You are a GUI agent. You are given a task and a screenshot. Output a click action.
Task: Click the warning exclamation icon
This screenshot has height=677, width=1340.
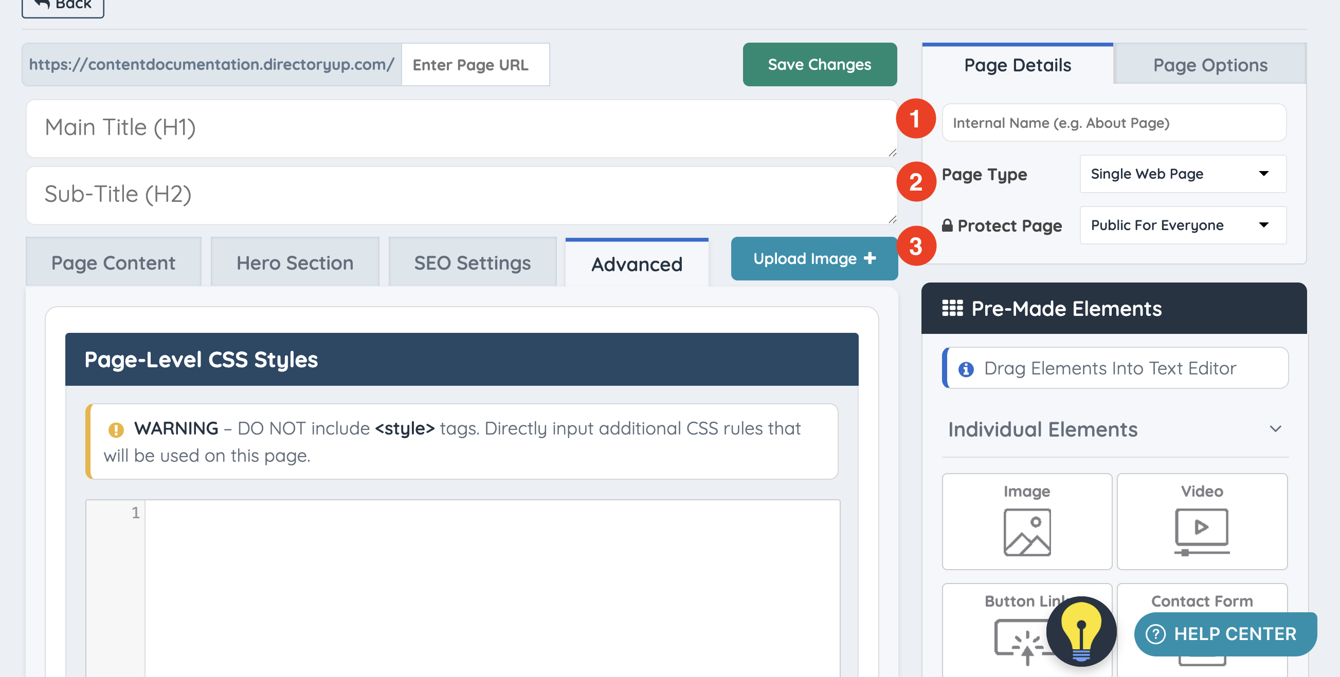point(116,429)
